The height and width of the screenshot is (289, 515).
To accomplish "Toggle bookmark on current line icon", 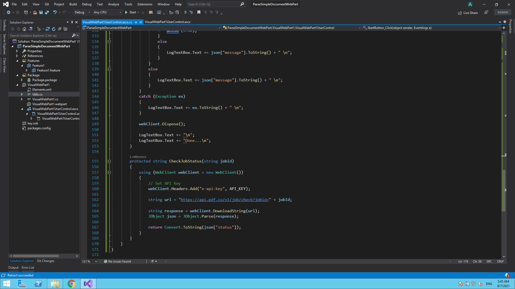I will pos(199,12).
